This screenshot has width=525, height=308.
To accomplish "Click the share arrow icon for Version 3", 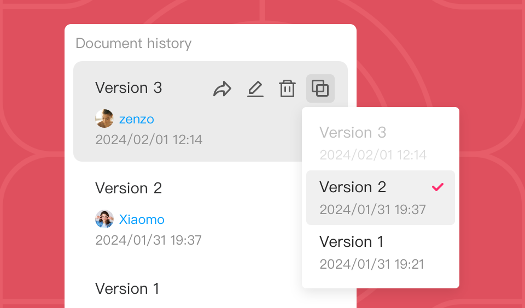I will [222, 88].
